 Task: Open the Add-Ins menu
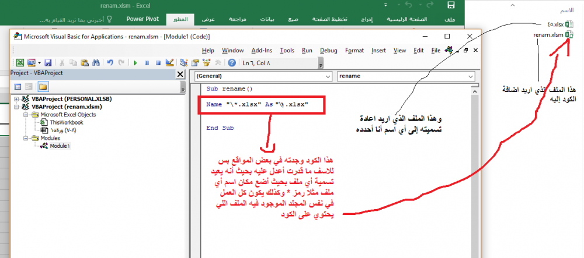click(262, 51)
